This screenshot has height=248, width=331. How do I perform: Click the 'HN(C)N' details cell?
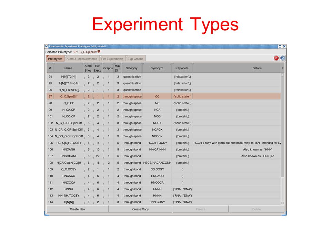237,156
